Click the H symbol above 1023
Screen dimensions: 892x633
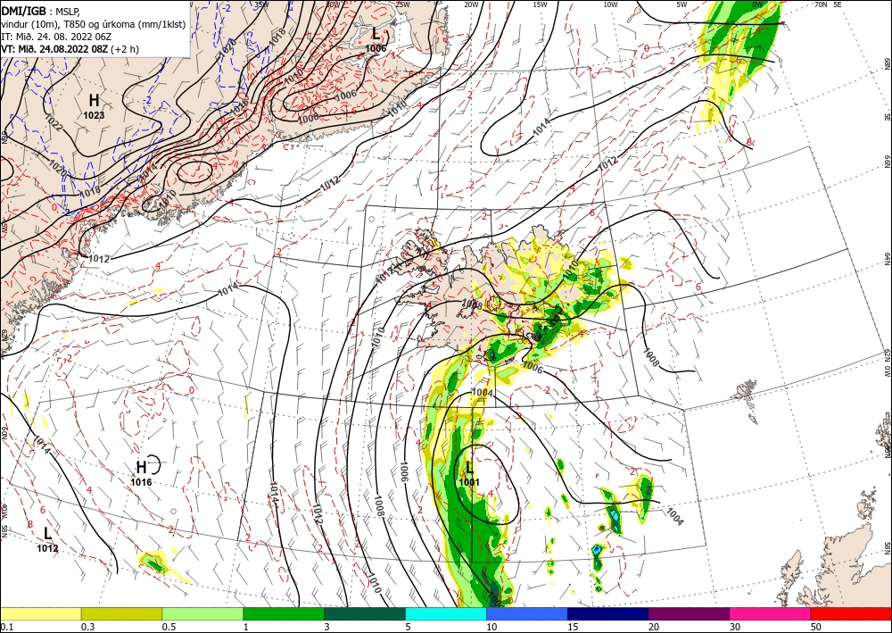[x=94, y=101]
